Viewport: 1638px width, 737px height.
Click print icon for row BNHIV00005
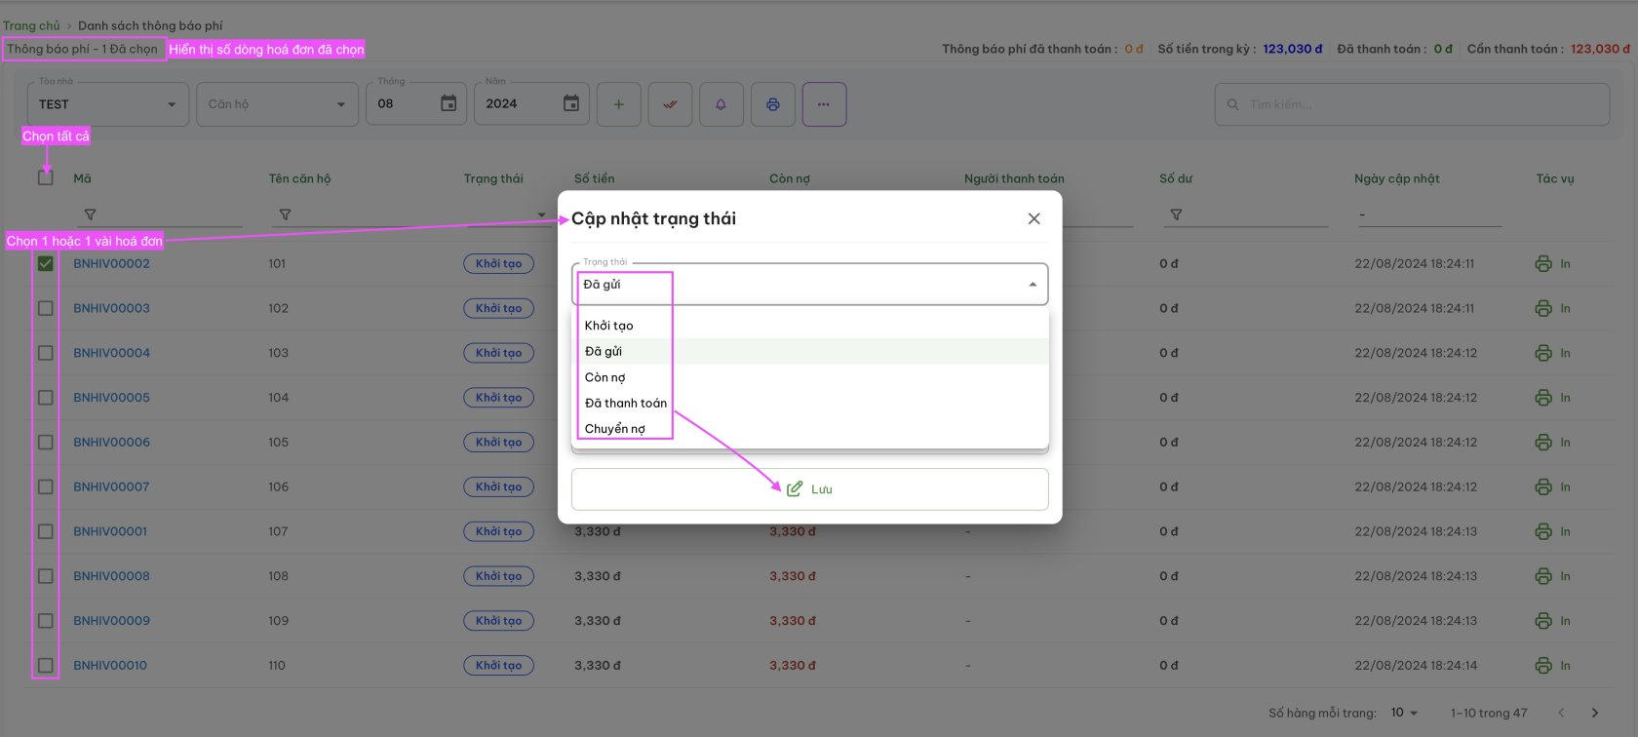coord(1543,398)
